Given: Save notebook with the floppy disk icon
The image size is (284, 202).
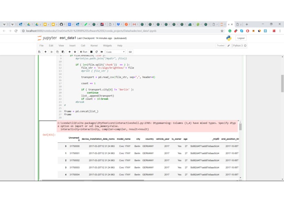Looking at the screenshot, I should pyautogui.click(x=39, y=52).
